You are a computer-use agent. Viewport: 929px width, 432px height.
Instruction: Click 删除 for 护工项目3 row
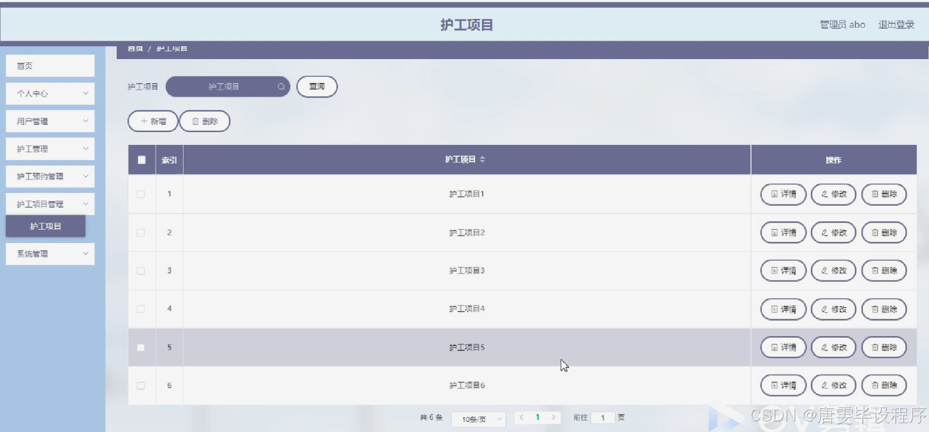(884, 270)
